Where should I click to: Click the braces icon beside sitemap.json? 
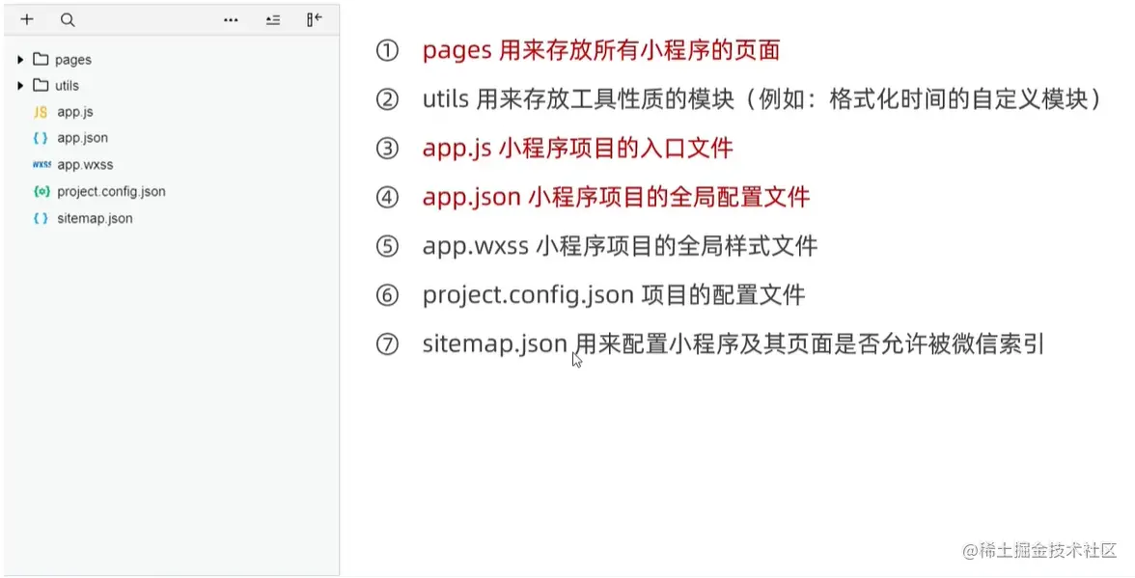pos(41,218)
